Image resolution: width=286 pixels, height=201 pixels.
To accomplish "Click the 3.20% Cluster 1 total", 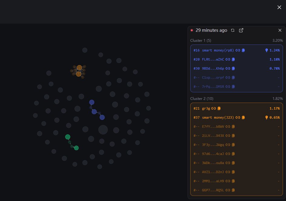I will pyautogui.click(x=278, y=41).
